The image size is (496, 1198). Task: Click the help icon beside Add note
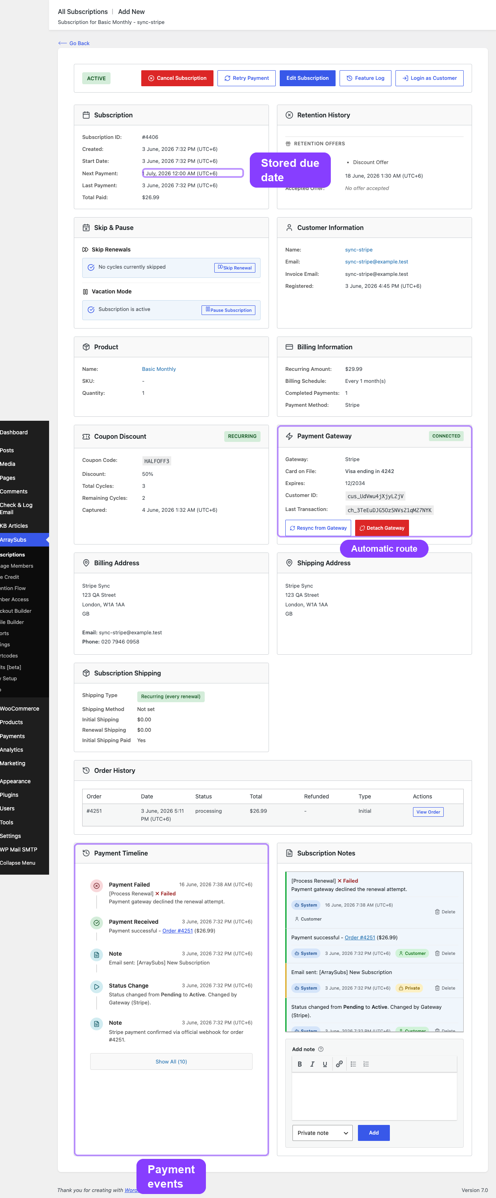point(321,1049)
